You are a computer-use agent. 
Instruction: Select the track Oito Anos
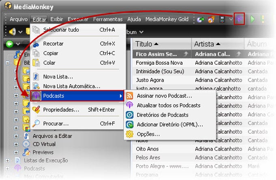pyautogui.click(x=147, y=149)
